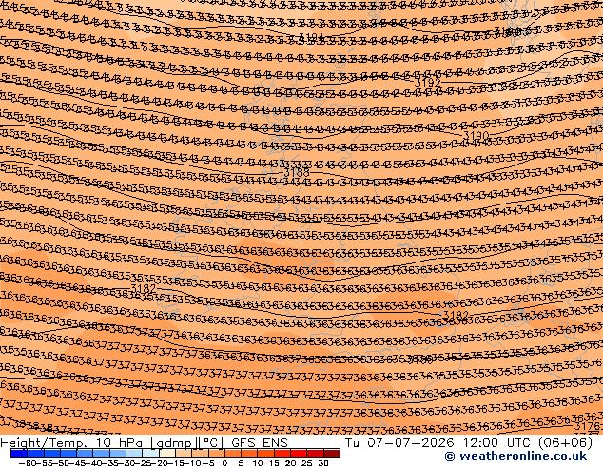Click the darkest blue swatch at legend start
This screenshot has width=603, height=466.
(x=19, y=454)
